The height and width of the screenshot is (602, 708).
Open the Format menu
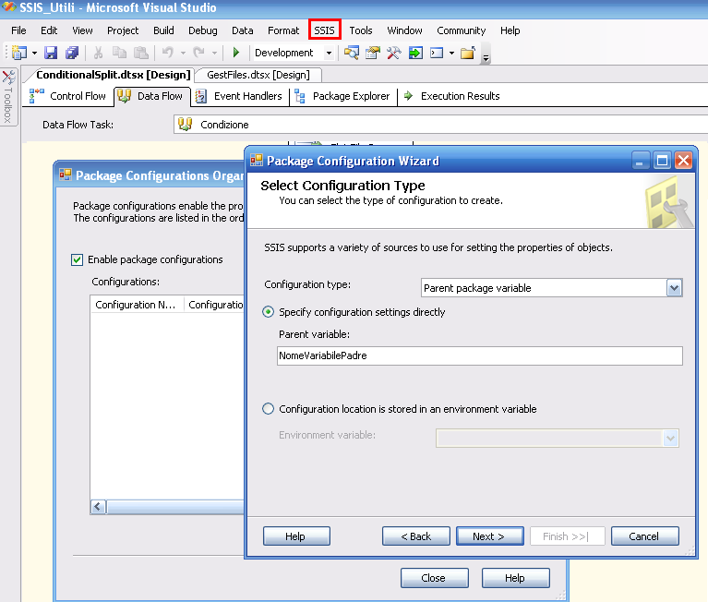[283, 30]
